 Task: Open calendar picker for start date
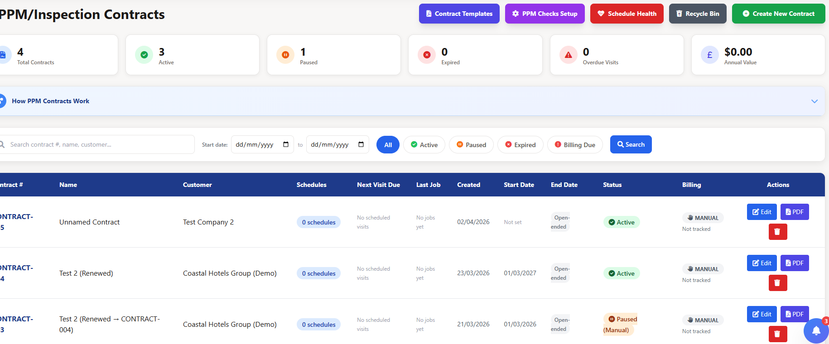286,144
